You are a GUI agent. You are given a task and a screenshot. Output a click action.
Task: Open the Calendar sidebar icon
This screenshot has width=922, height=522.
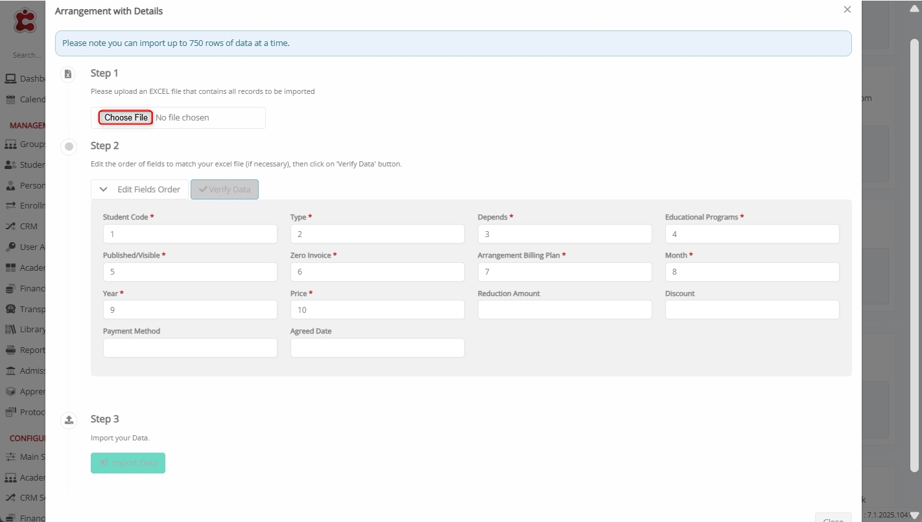pyautogui.click(x=10, y=100)
